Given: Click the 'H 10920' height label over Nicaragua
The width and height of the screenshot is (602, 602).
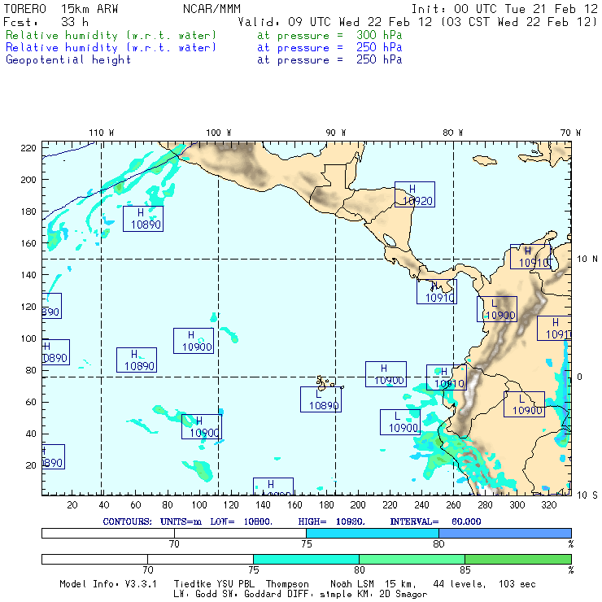Looking at the screenshot, I should click(415, 194).
